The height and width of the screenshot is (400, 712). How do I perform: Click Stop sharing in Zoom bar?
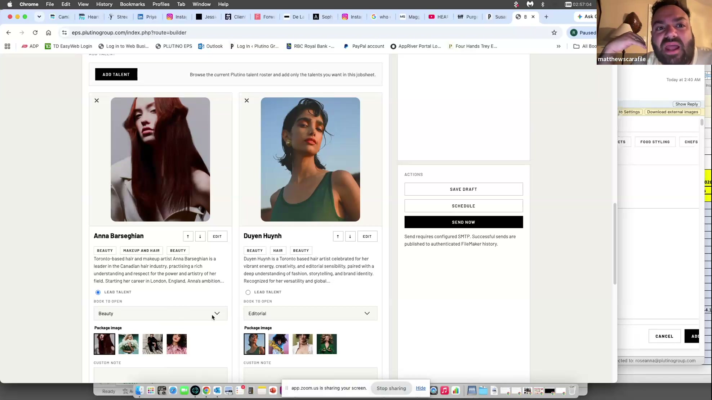(391, 388)
